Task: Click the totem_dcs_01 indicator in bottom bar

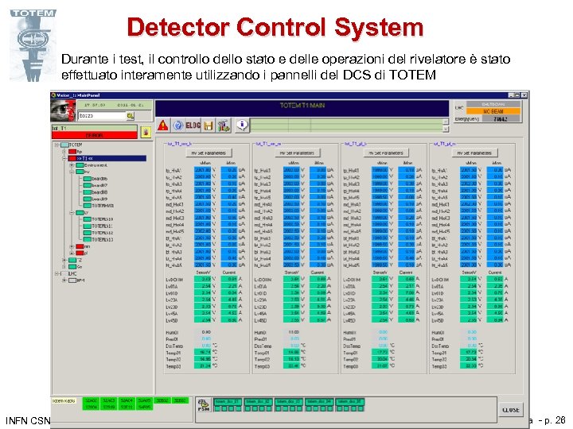Action: click(228, 404)
